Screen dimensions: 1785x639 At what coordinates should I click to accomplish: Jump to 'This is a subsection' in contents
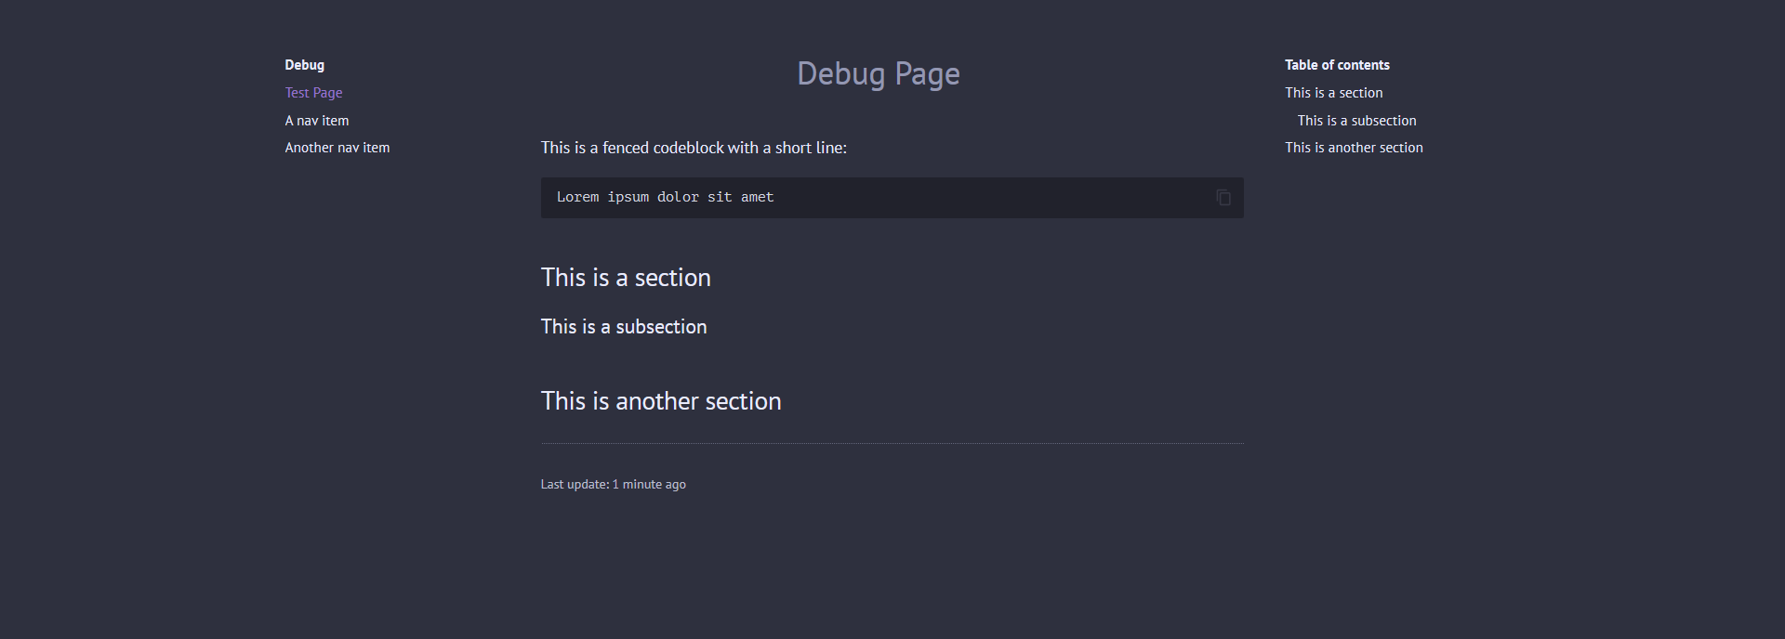pos(1356,121)
